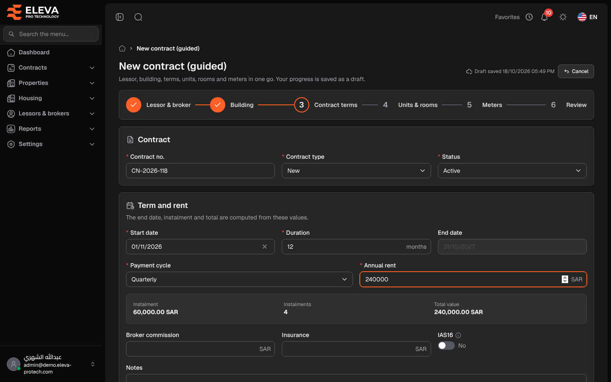Cancel the new contract
Screen dimensions: 611x382
coord(576,71)
